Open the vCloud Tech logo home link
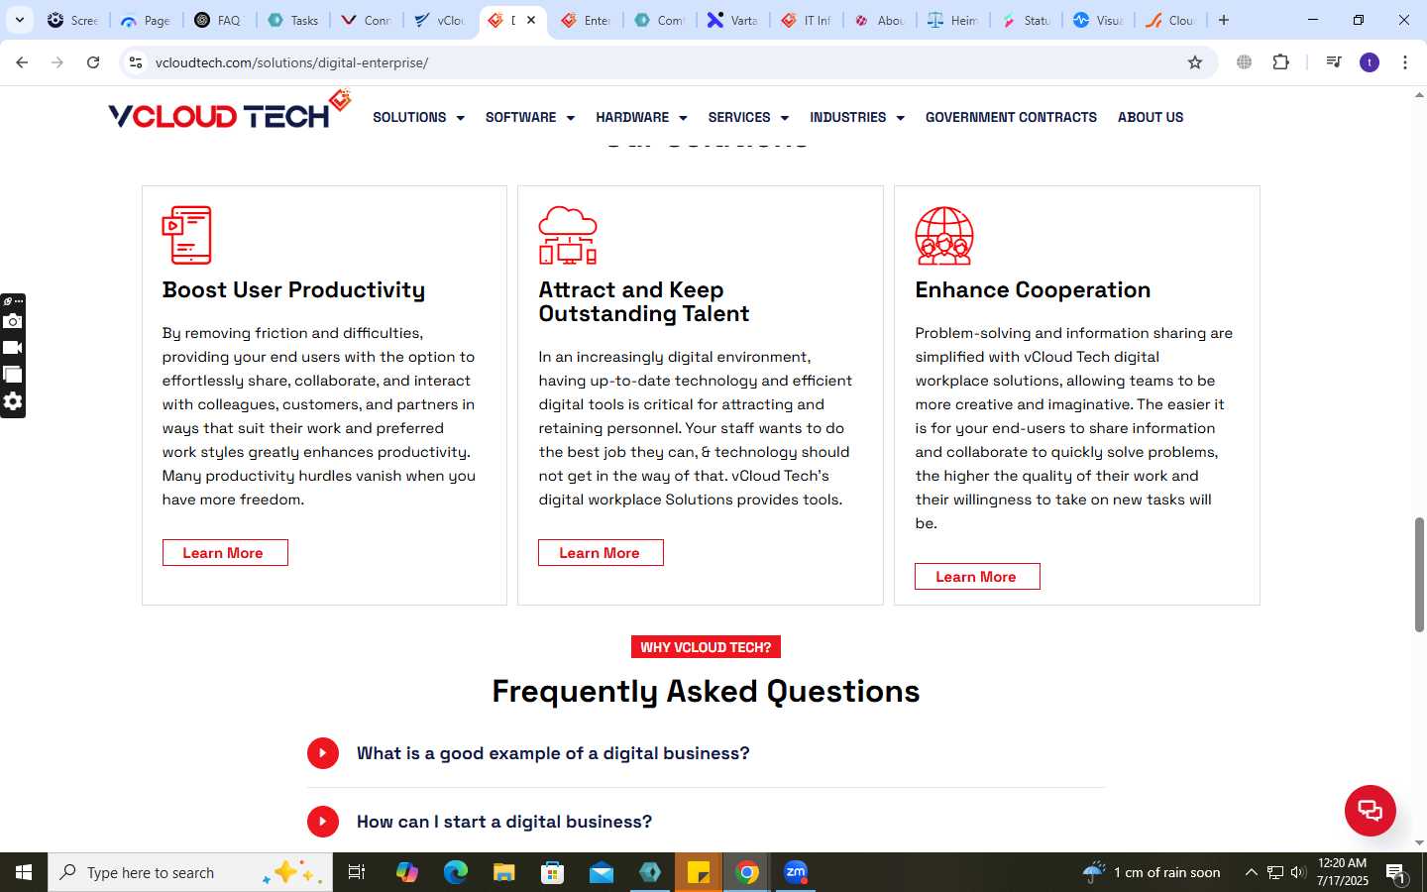Screen dimensions: 1427x892 coord(229,111)
